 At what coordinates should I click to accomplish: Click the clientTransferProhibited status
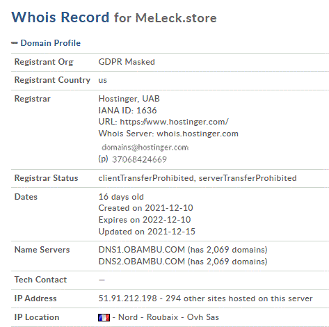tap(146, 178)
